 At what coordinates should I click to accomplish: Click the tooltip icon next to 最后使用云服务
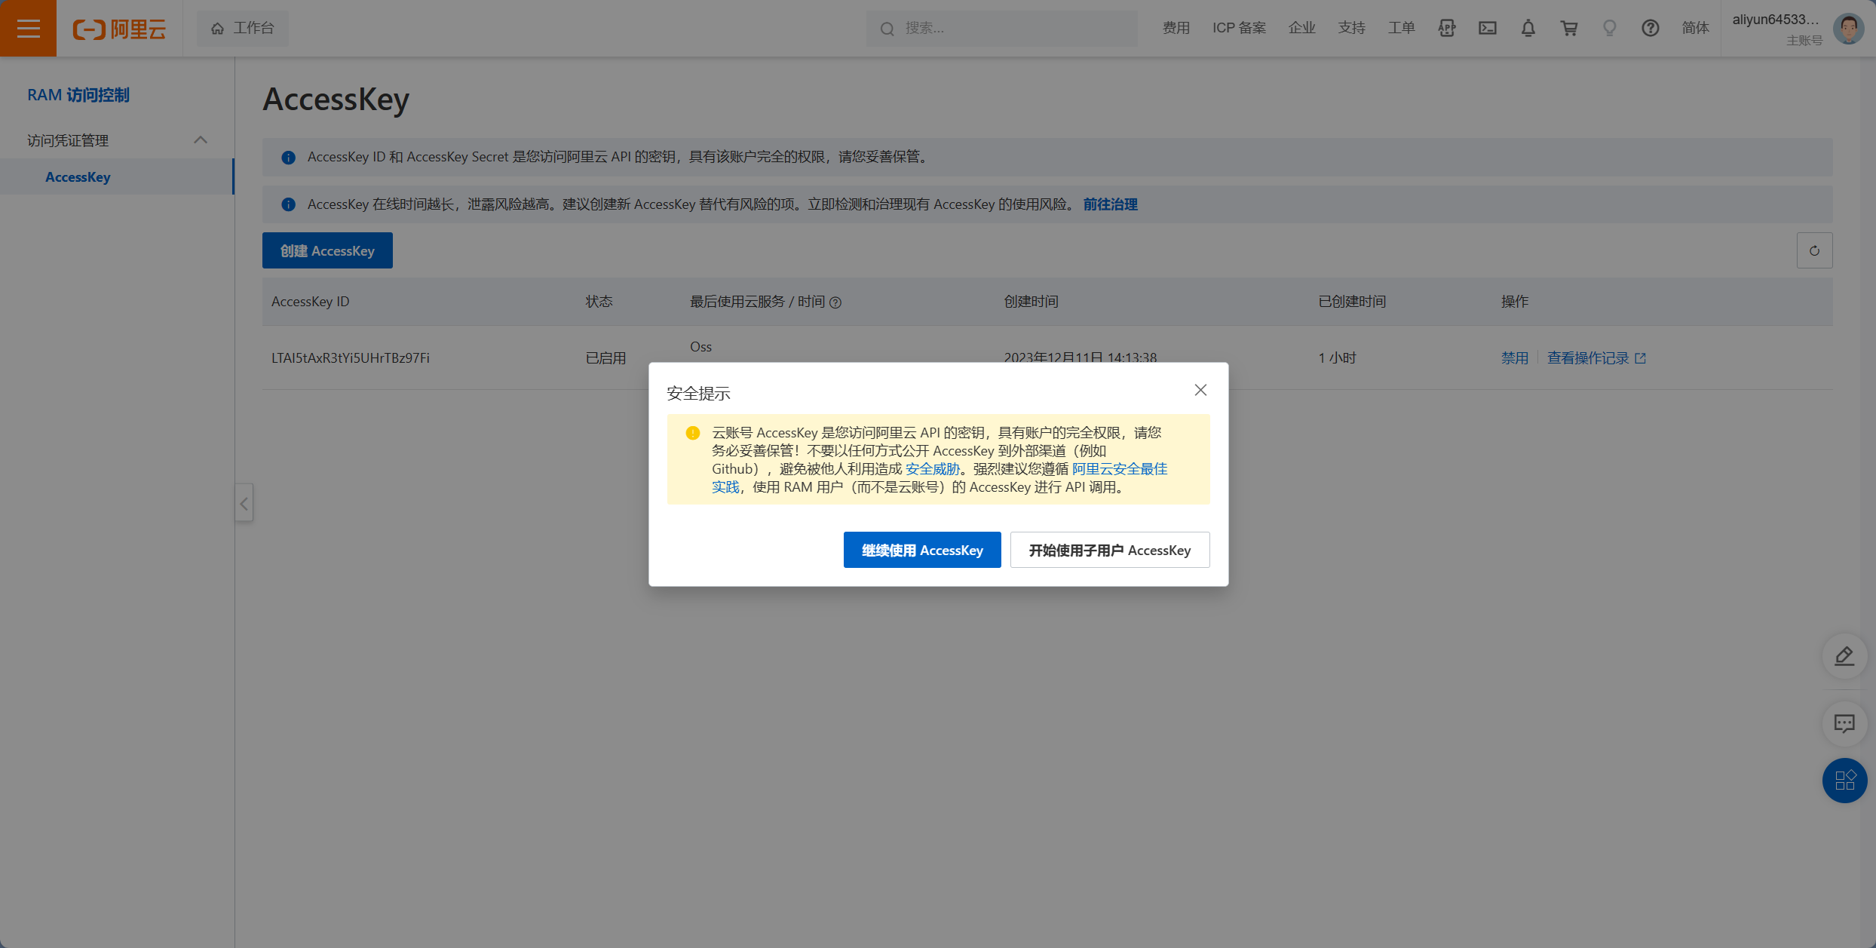coord(835,302)
